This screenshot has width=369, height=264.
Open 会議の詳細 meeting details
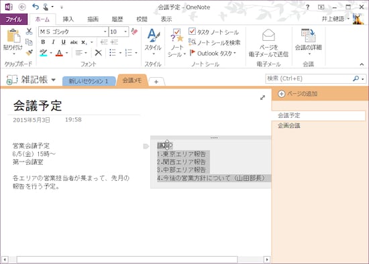[309, 42]
